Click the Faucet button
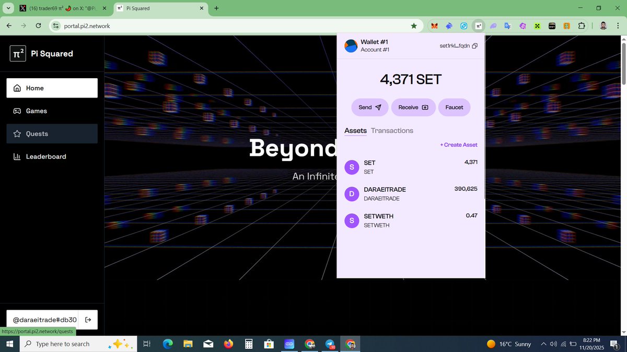The image size is (627, 352). pyautogui.click(x=454, y=107)
